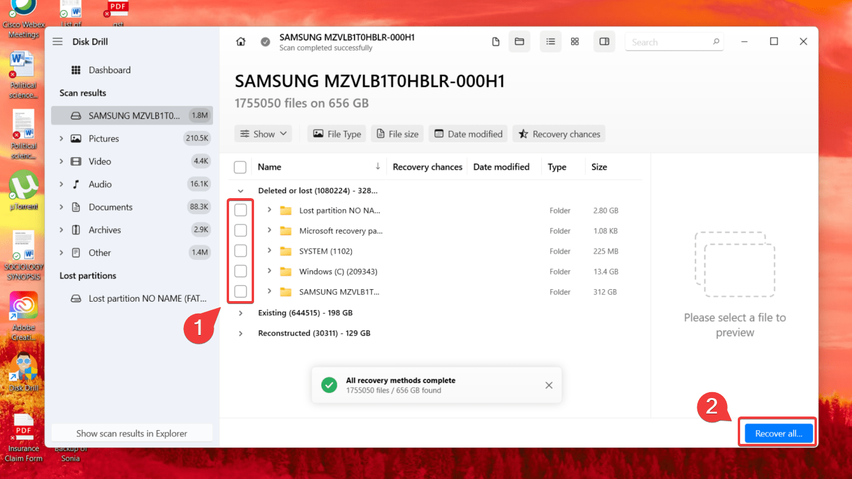852x479 pixels.
Task: Expand Audio sidebar chevron
Action: tap(61, 184)
